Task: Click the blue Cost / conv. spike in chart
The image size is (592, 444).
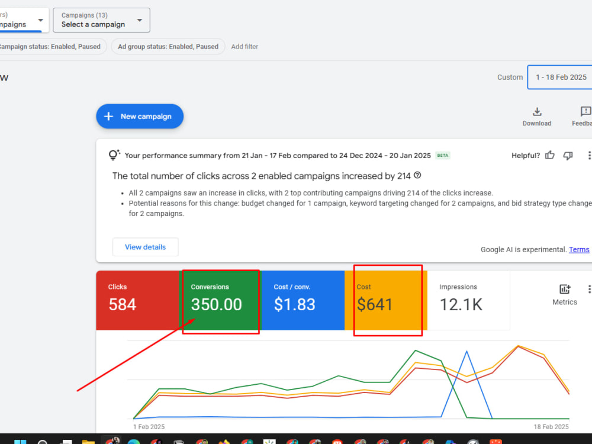Action: point(466,352)
